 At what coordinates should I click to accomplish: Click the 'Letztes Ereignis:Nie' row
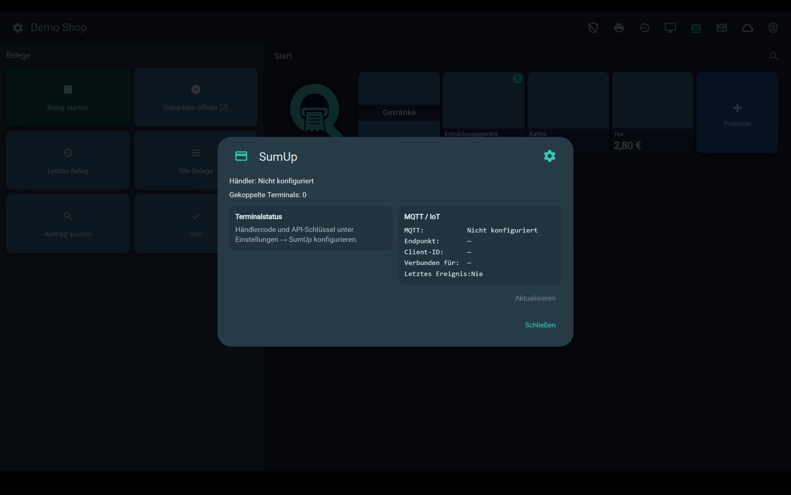pos(444,274)
